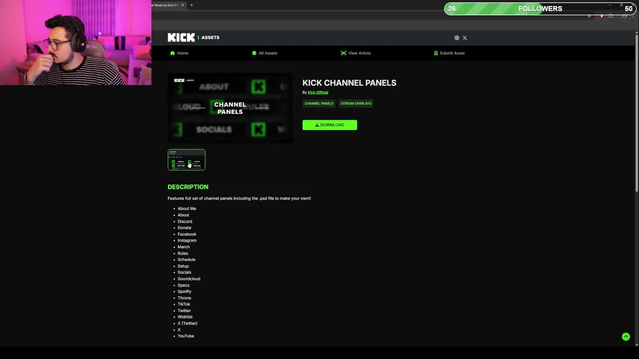
Task: Click the Submit Asset document icon
Action: pos(436,53)
